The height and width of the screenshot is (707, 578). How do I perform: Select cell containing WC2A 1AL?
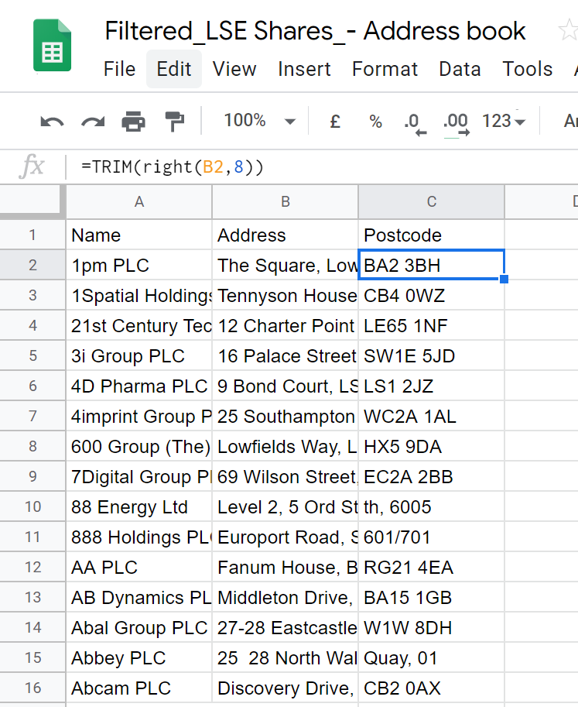click(x=432, y=416)
